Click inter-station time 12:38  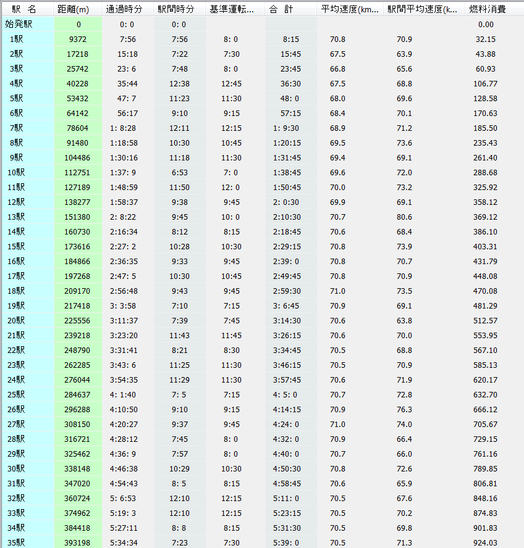pyautogui.click(x=180, y=83)
